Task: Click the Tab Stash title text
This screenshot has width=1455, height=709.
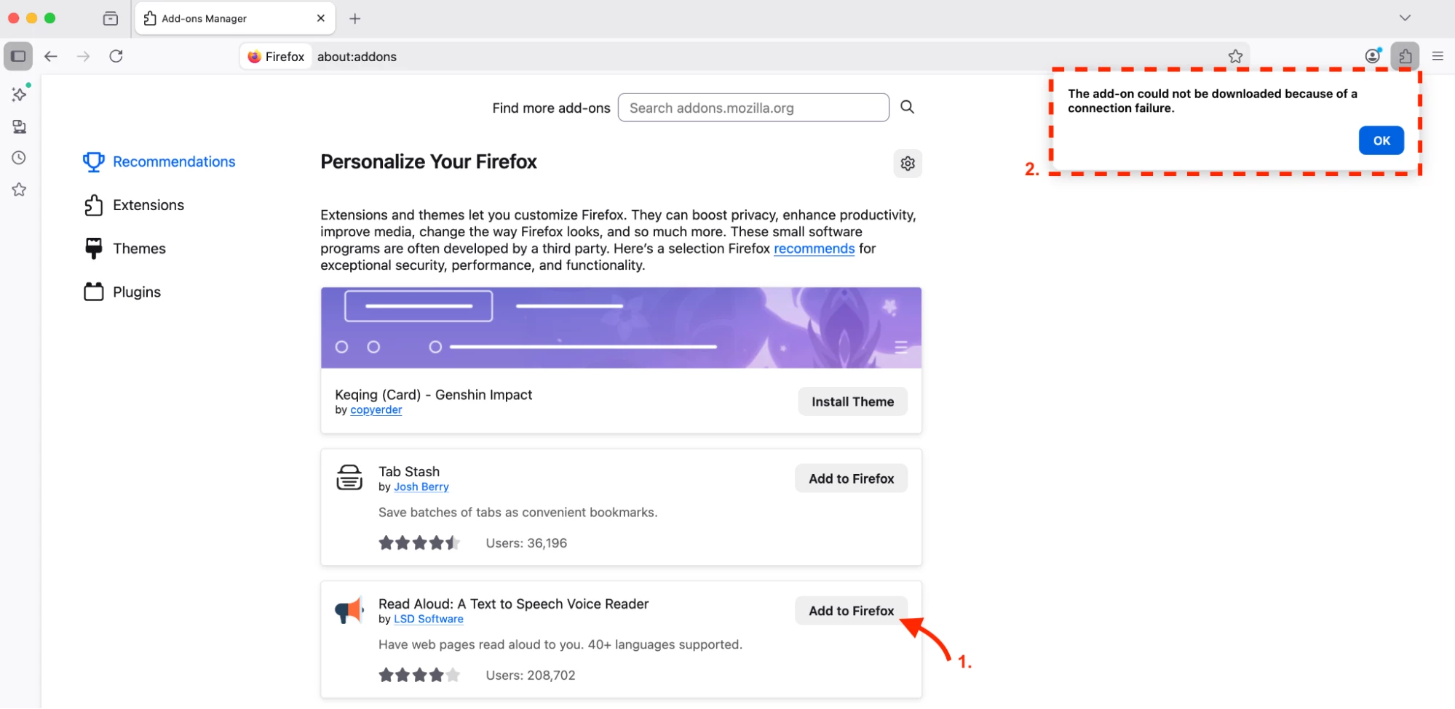Action: tap(409, 471)
